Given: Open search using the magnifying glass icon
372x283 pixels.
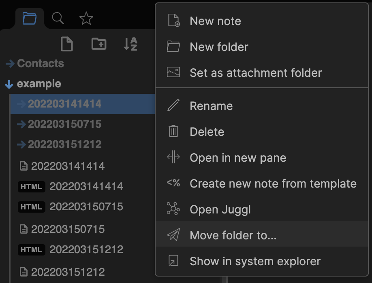Looking at the screenshot, I should pos(58,18).
